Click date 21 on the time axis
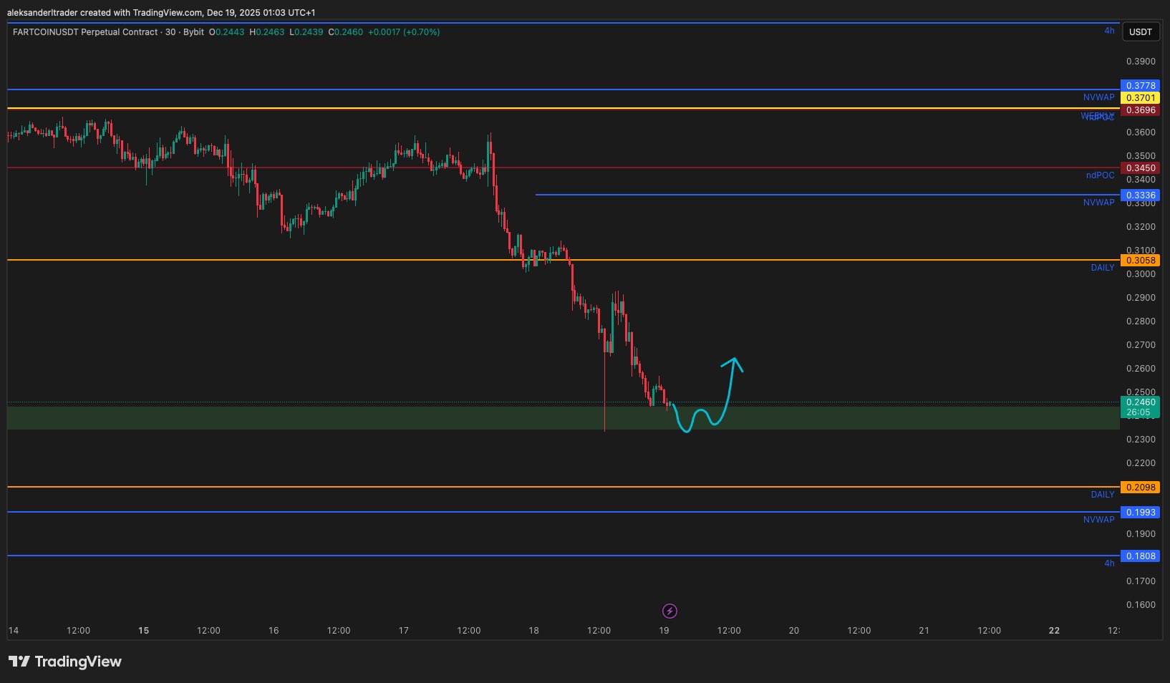The image size is (1170, 683). (x=924, y=631)
